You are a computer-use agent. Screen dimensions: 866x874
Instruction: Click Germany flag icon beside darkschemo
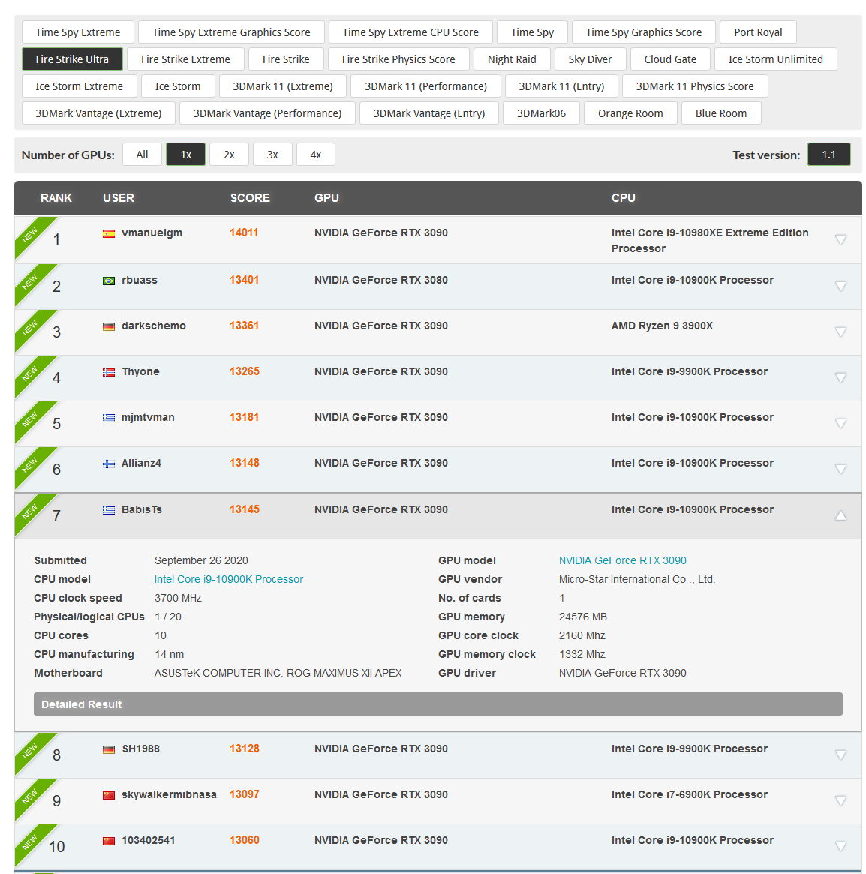pyautogui.click(x=109, y=326)
